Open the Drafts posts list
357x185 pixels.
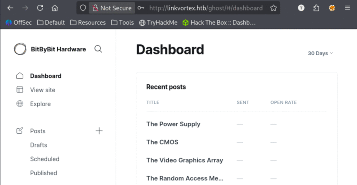click(38, 145)
